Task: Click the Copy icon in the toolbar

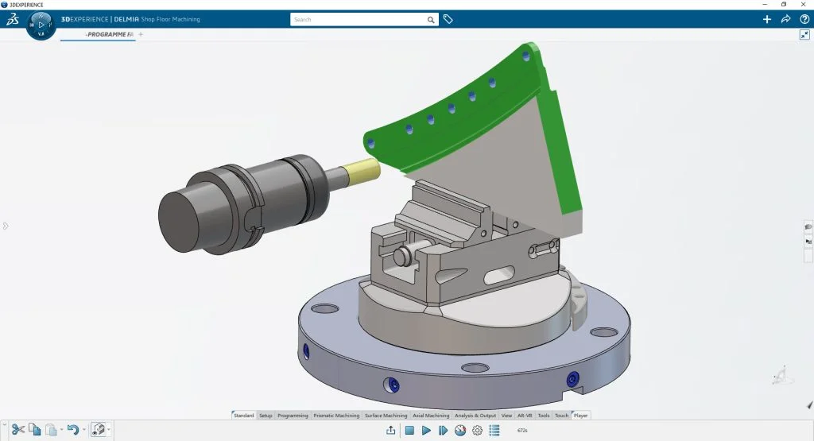Action: (x=34, y=430)
